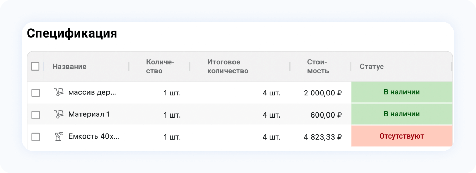The height and width of the screenshot is (173, 476).
Task: Tick the Емкость 40х… row checkbox
Action: pos(36,137)
